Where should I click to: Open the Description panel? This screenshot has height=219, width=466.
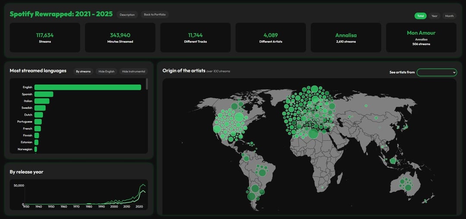point(127,15)
